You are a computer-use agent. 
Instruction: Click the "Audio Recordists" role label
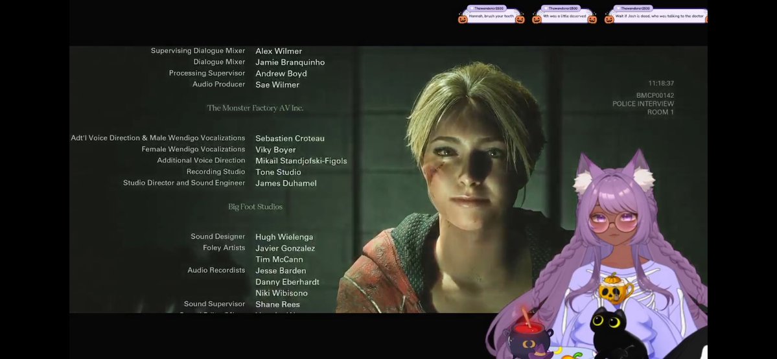click(216, 270)
